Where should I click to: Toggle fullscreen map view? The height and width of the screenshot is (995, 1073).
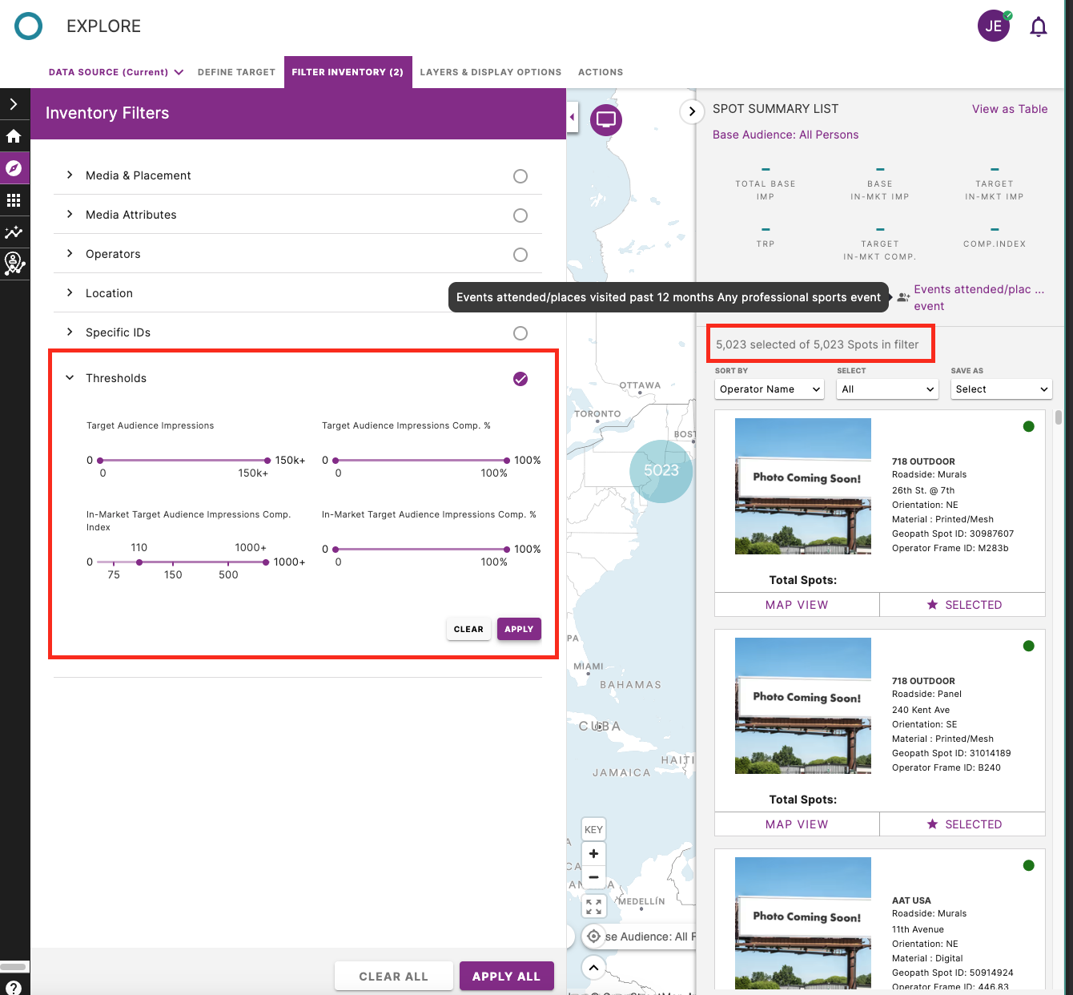(x=593, y=906)
